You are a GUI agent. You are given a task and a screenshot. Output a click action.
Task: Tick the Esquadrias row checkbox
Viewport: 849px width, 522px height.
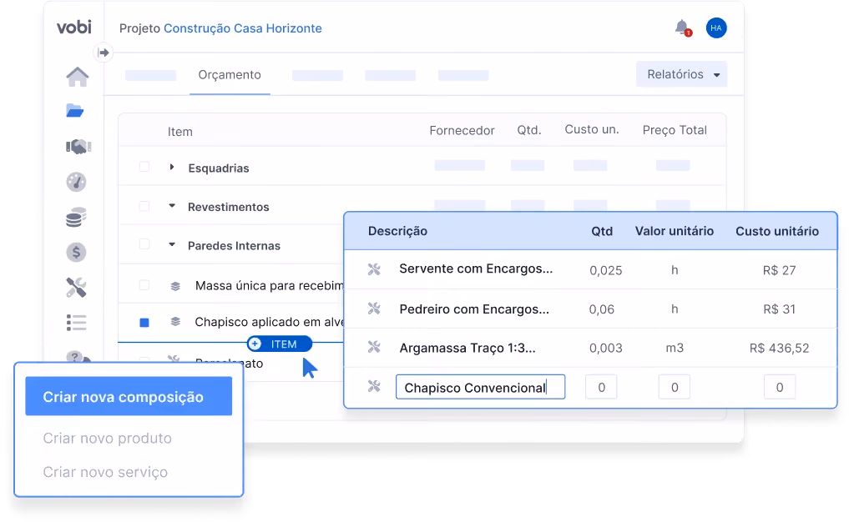144,167
